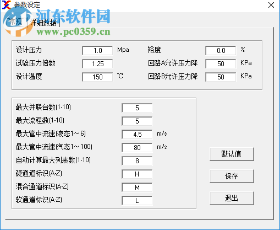Click the 设计温度 label
The height and width of the screenshot is (230, 280).
[29, 76]
